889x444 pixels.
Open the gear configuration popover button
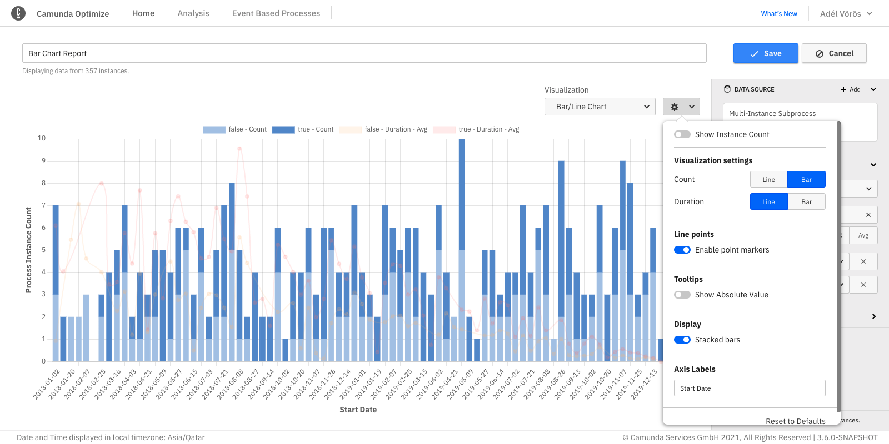681,107
